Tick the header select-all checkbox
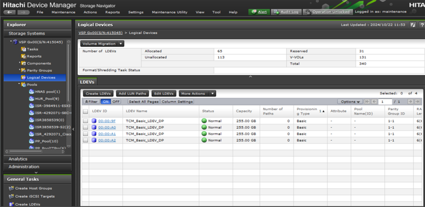The width and height of the screenshot is (425, 207). click(x=85, y=111)
